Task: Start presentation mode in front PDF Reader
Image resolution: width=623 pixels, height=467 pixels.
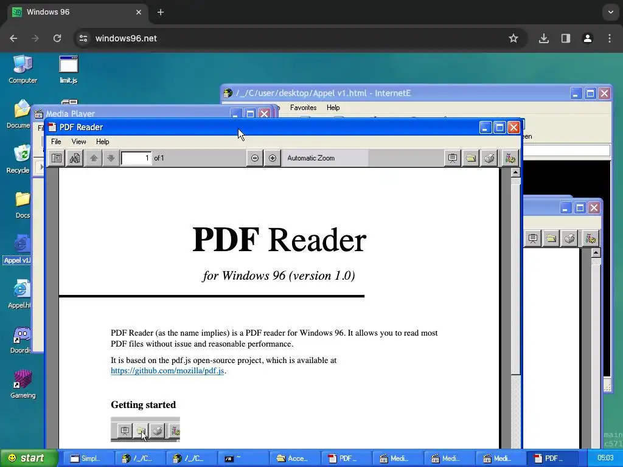Action: tap(452, 158)
